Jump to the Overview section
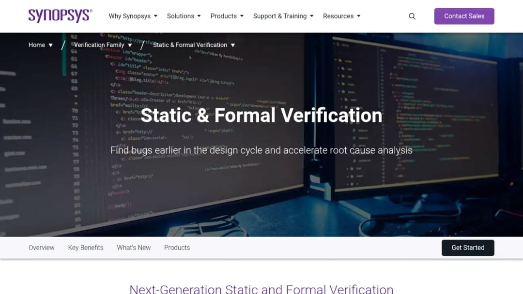Screen dimensions: 523x294 (41, 248)
